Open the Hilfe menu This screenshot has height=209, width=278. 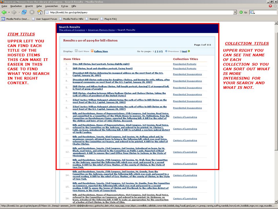click(74, 6)
